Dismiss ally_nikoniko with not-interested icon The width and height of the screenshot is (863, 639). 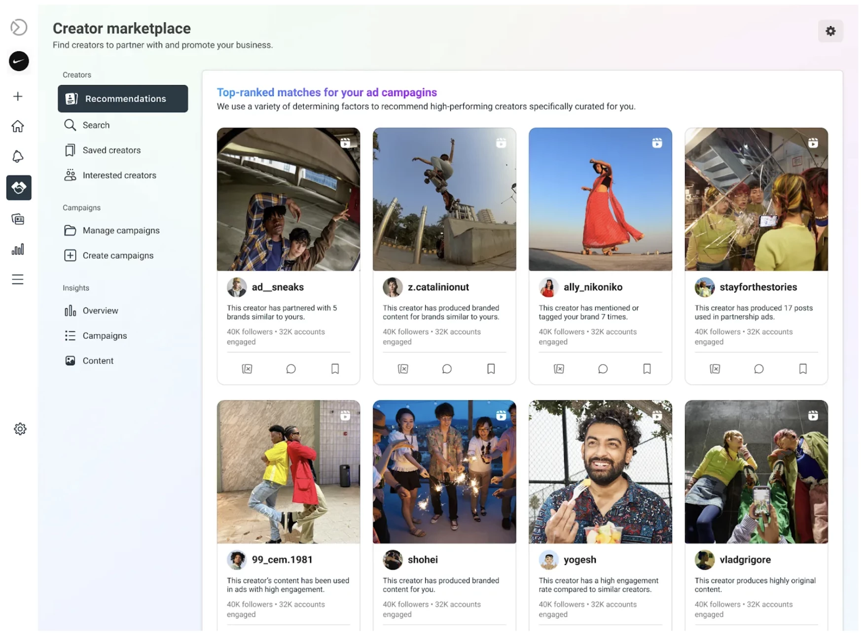point(559,369)
